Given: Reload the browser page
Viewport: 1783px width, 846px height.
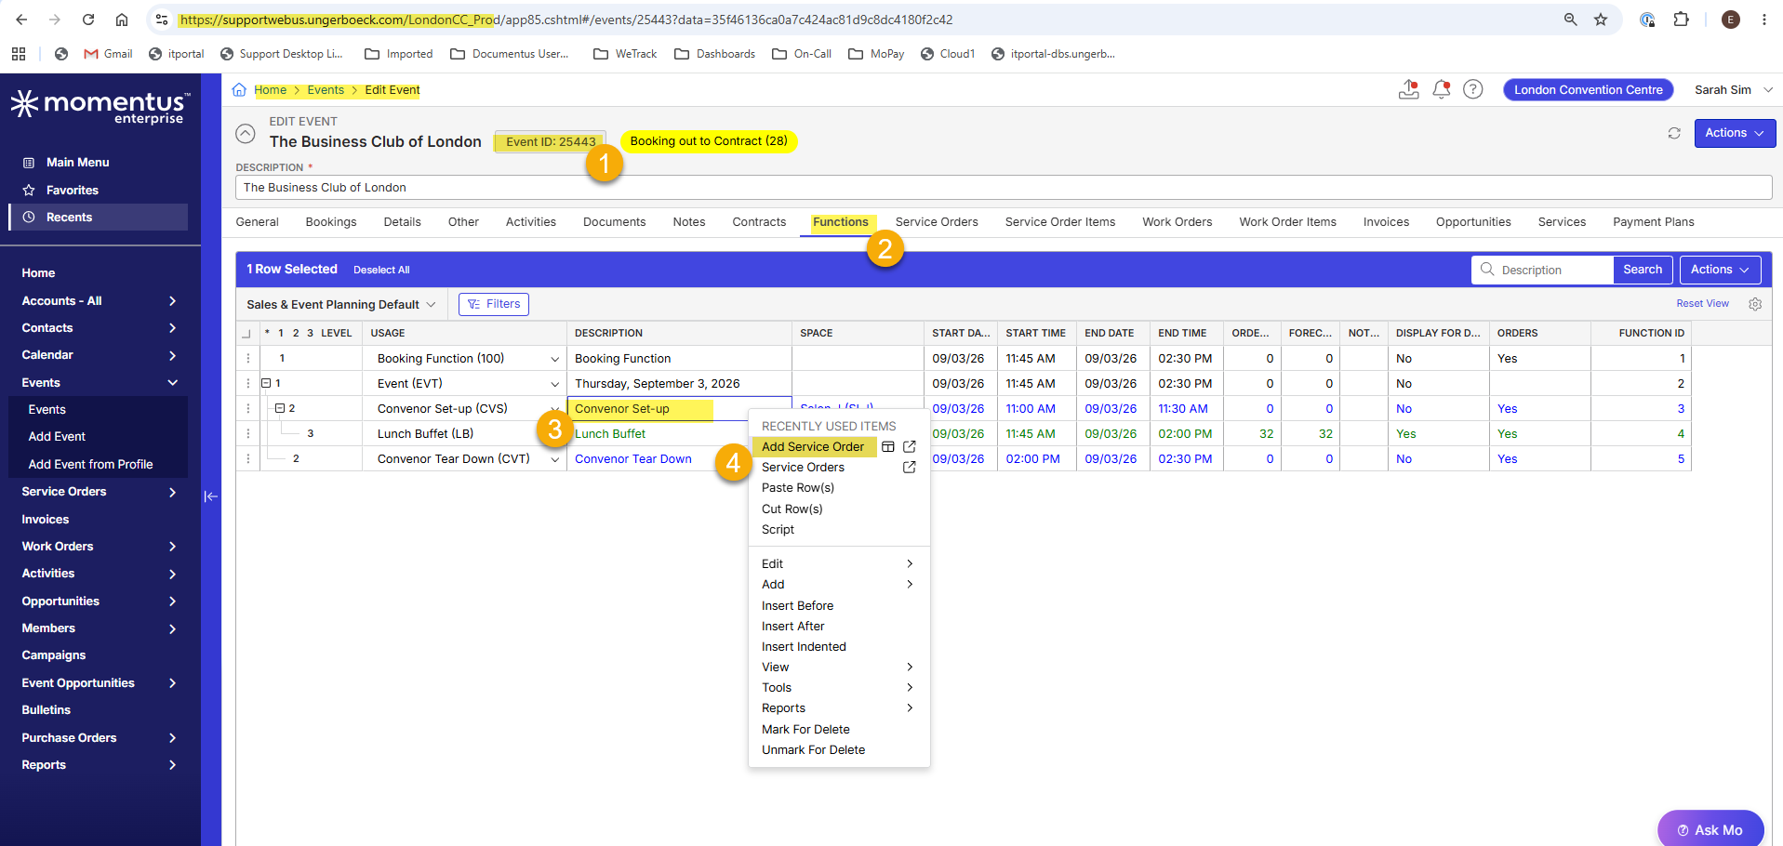Looking at the screenshot, I should 88,20.
